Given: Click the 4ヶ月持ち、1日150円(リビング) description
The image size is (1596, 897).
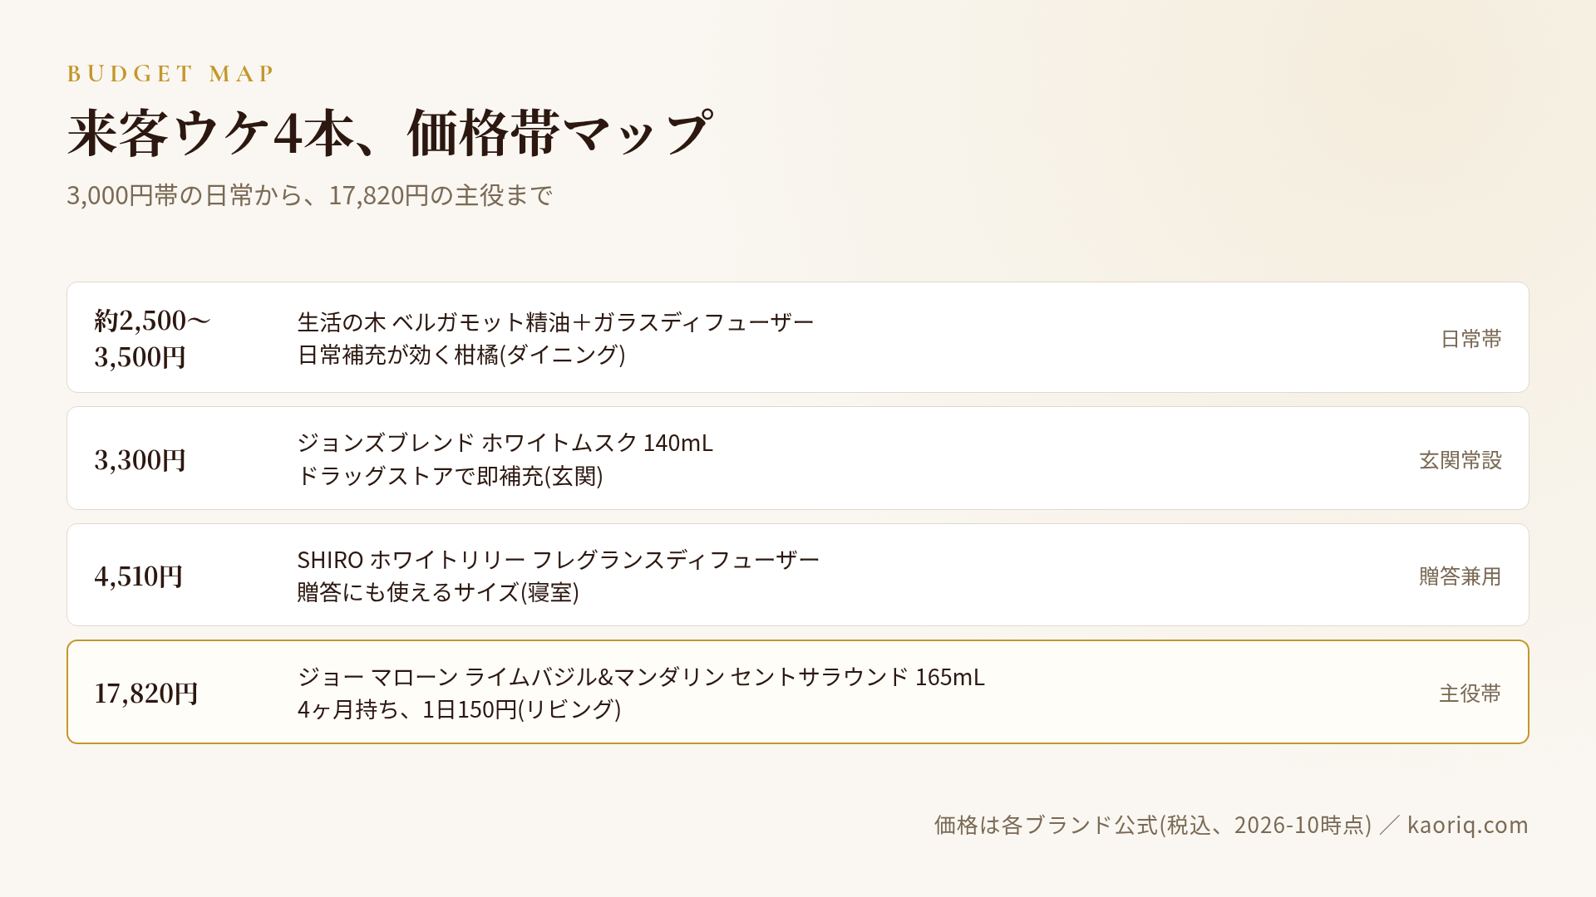Looking at the screenshot, I should pos(459,709).
